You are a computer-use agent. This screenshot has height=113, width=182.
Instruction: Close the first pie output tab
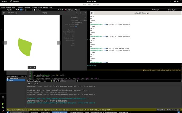(x=31, y=84)
